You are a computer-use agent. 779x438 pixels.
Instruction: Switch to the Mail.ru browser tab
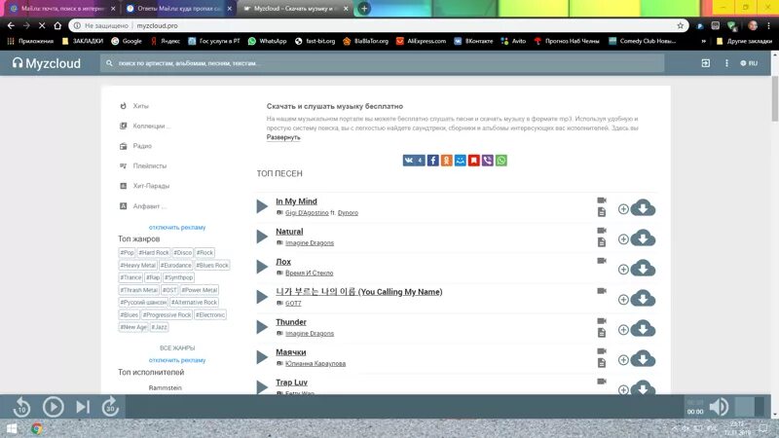point(62,9)
